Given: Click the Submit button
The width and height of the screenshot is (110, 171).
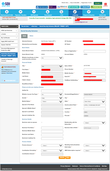Looking at the screenshot, I should click(x=62, y=158).
